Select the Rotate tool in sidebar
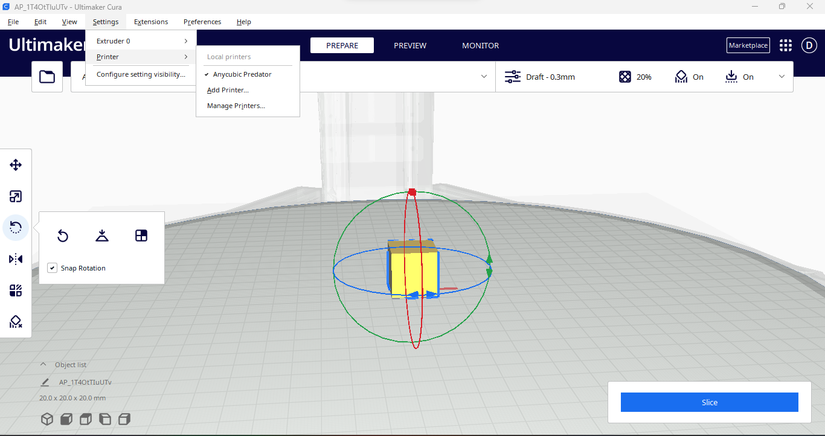This screenshot has height=436, width=825. (16, 228)
